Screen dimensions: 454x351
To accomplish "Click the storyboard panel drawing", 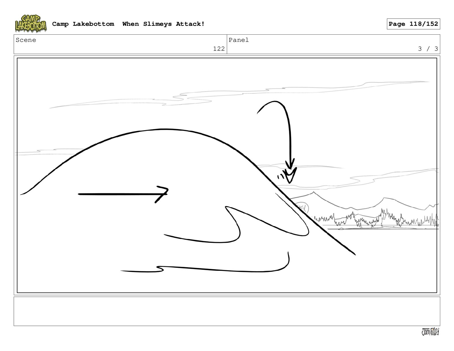I will 227,175.
